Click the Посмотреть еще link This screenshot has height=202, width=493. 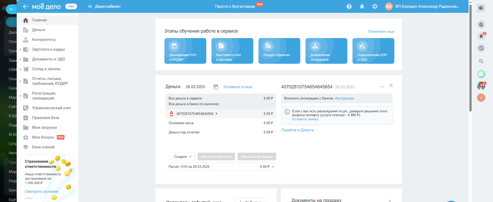click(381, 32)
